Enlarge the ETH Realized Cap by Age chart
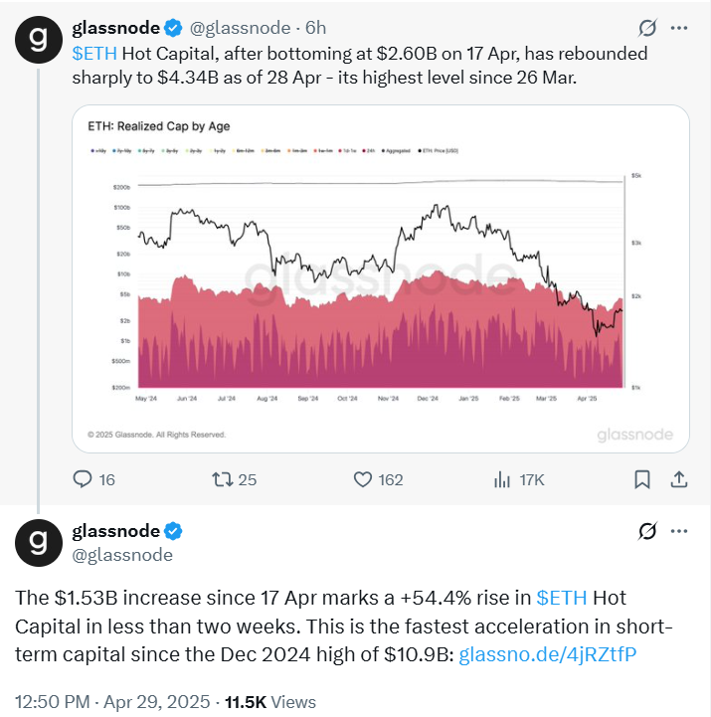The image size is (711, 717). tap(382, 278)
